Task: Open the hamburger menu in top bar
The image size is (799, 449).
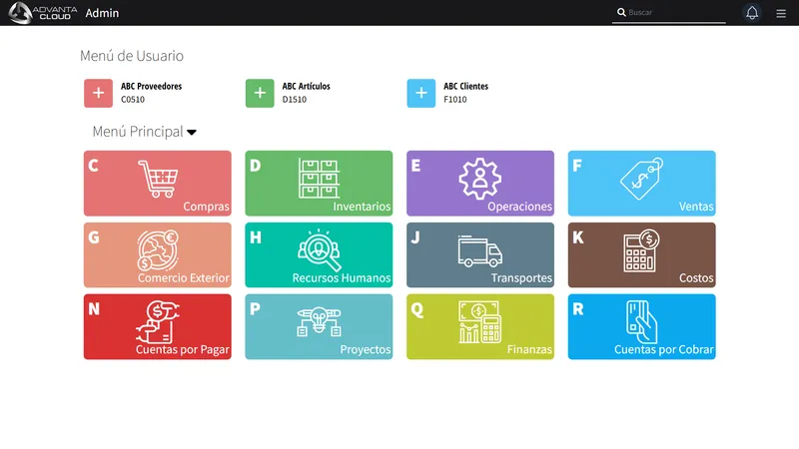Action: click(781, 13)
